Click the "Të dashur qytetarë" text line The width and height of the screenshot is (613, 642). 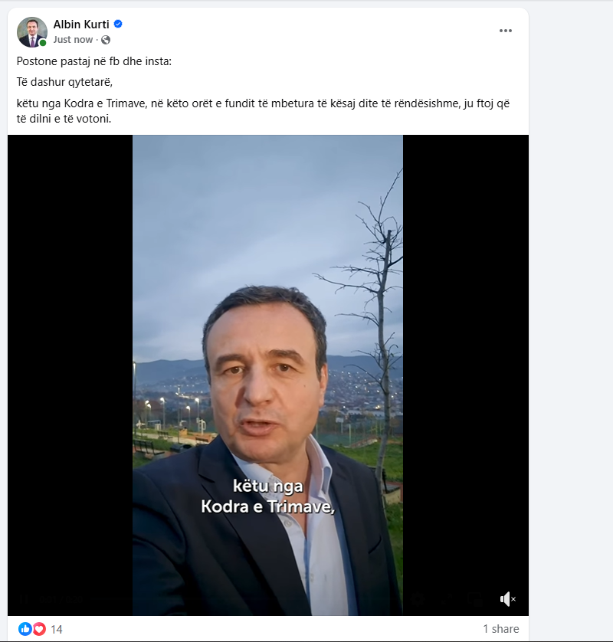64,81
